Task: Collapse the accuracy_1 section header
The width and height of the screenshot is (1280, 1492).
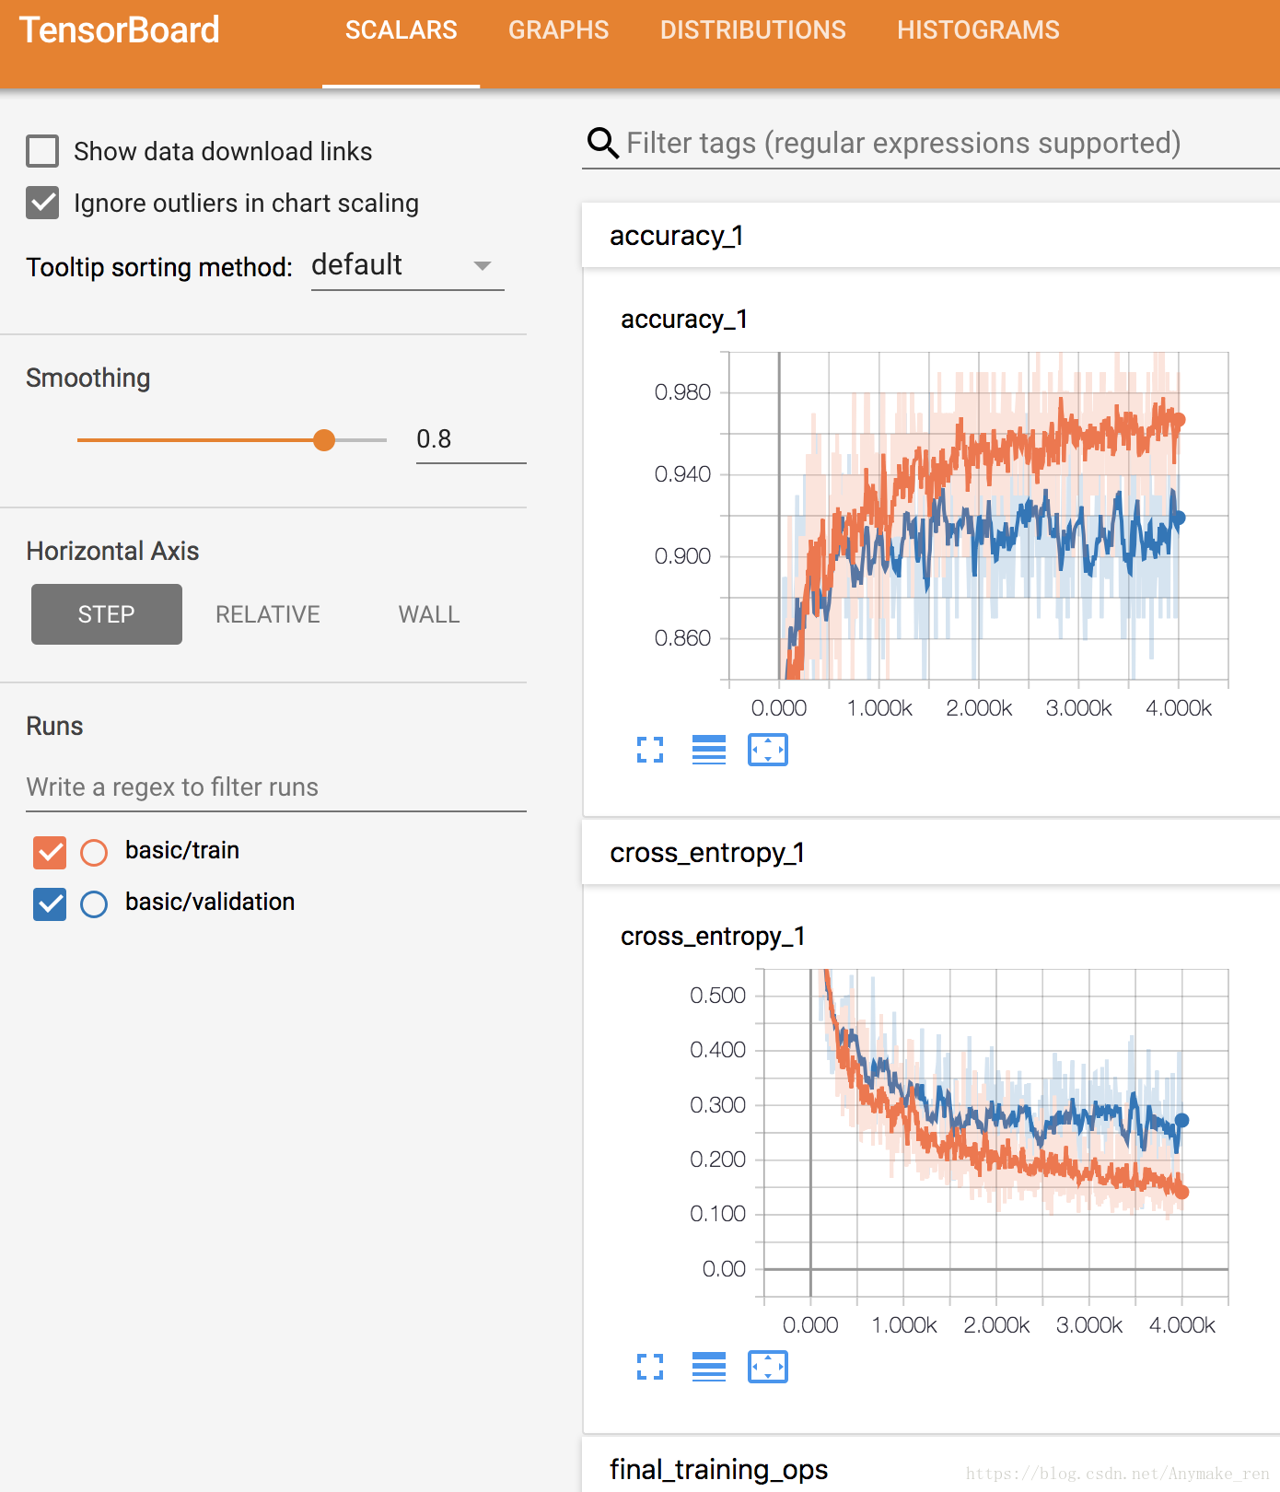Action: [x=931, y=236]
